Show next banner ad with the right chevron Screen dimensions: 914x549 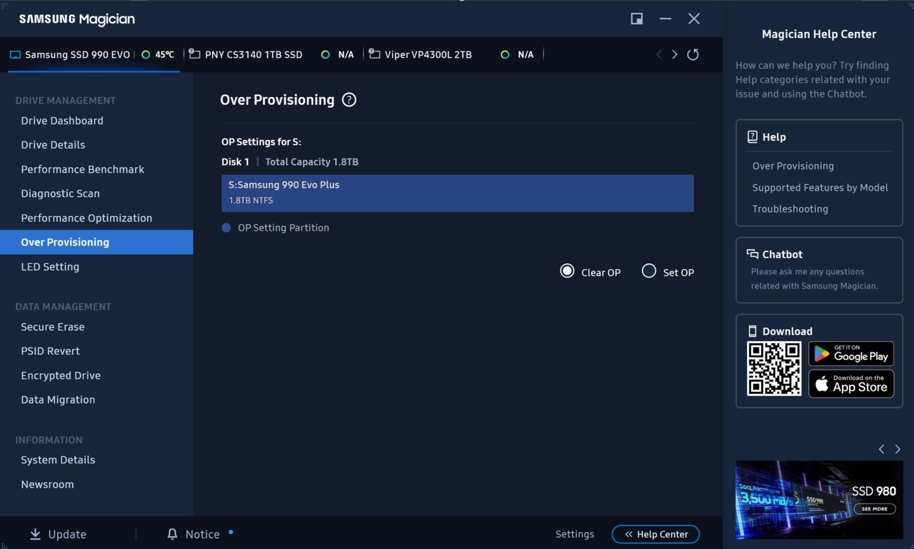pyautogui.click(x=897, y=449)
